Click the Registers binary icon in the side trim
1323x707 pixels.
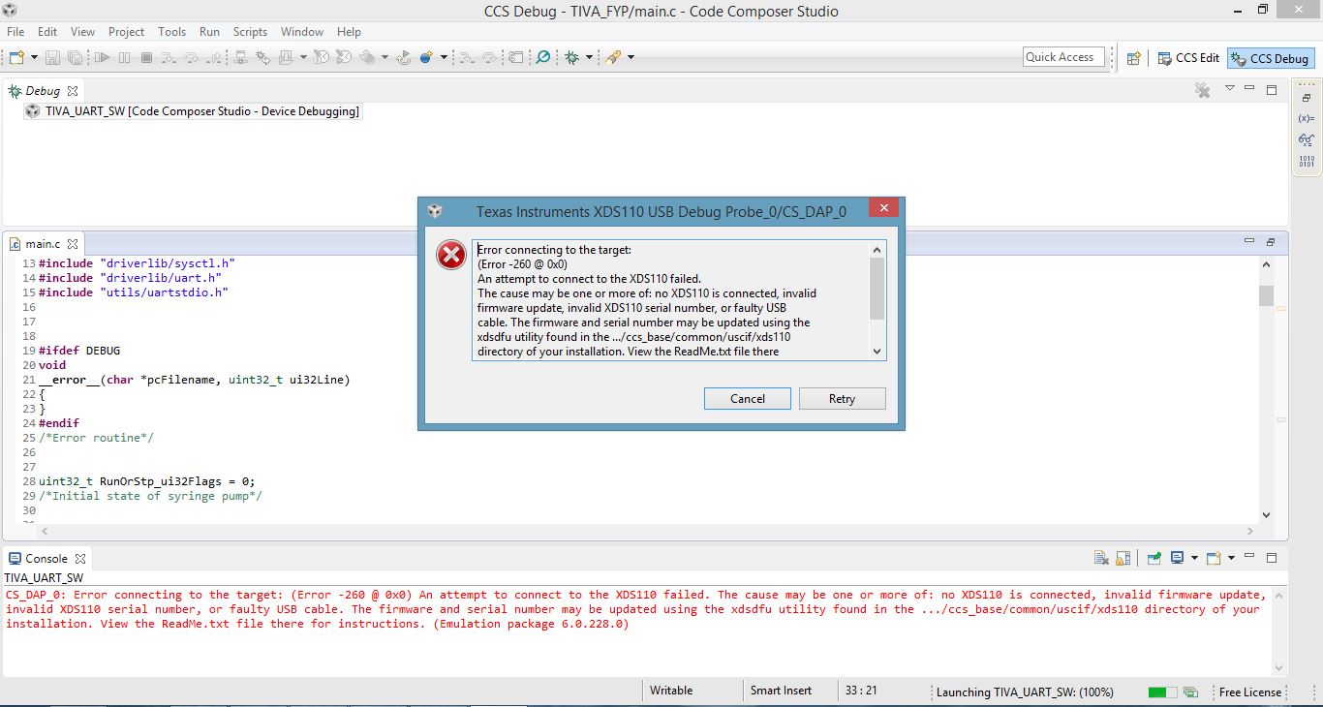(1306, 161)
